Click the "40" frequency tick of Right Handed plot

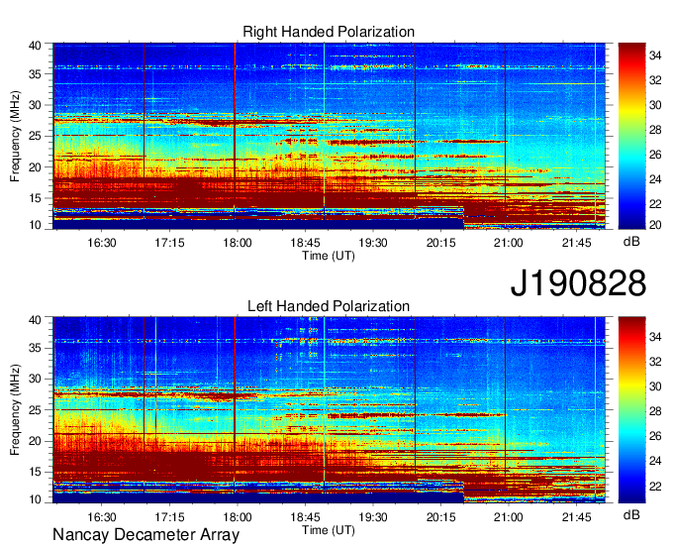coord(35,46)
